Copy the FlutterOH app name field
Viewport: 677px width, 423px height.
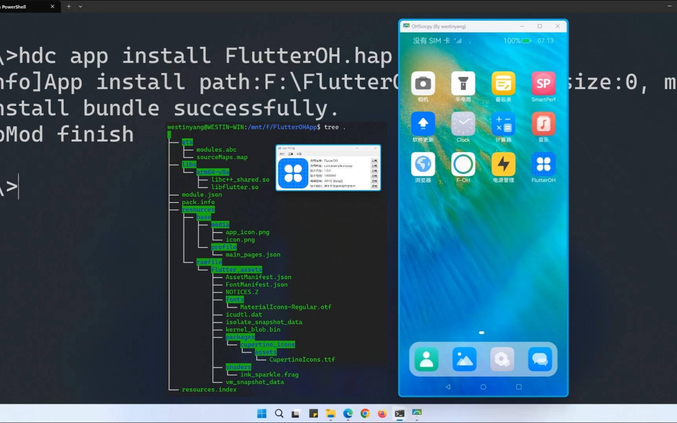coord(374,160)
